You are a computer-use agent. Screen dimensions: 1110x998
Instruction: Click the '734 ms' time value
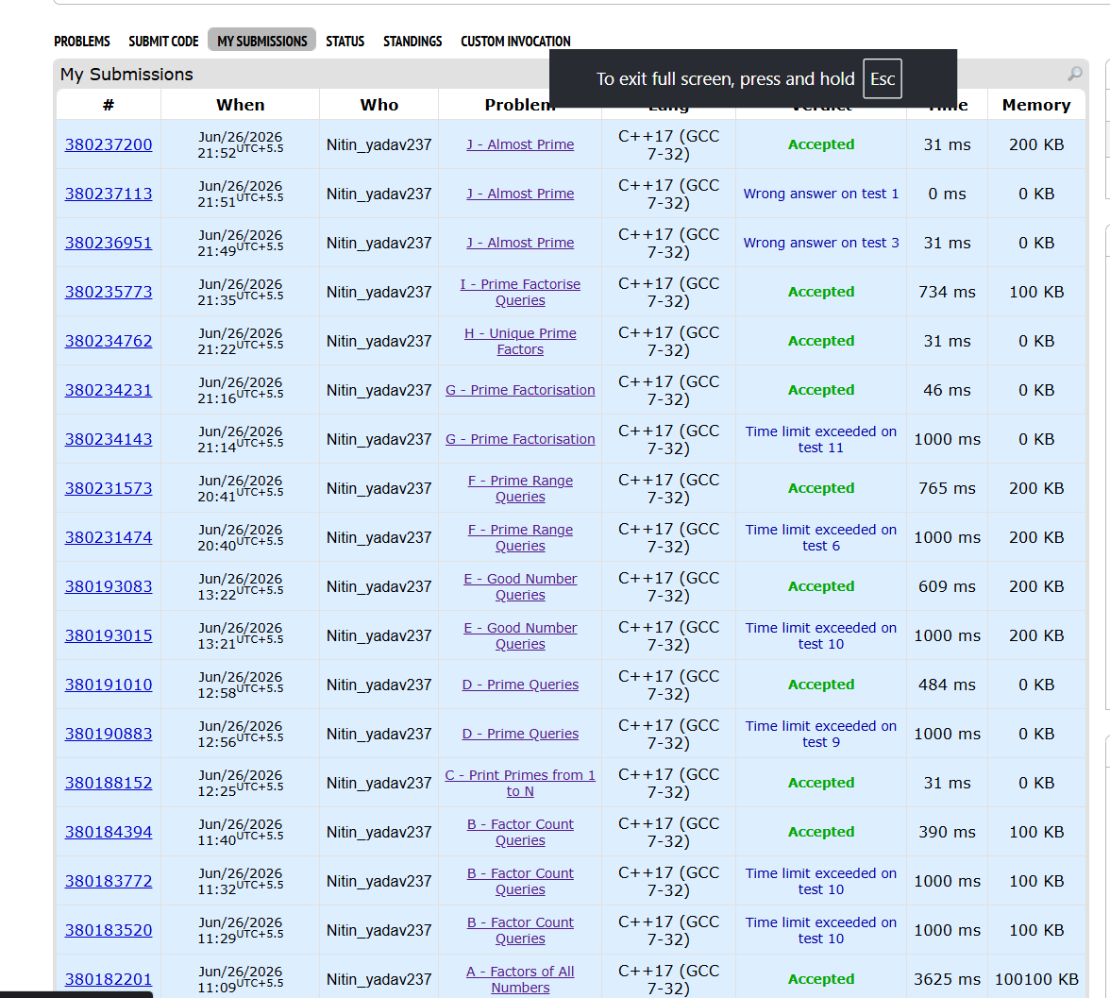[948, 292]
